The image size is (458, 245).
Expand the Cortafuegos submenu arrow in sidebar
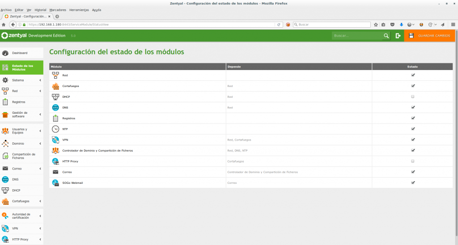coord(40,201)
